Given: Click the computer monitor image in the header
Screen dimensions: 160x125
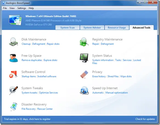Looking at the screenshot, I should 15,20.
